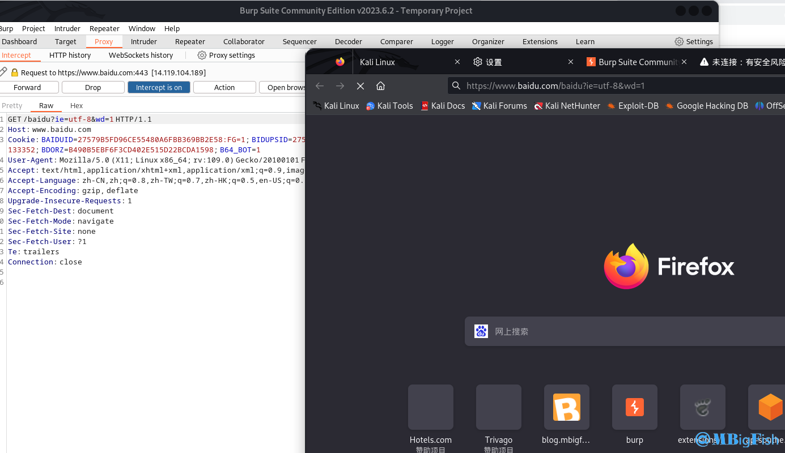Screen dimensions: 785x453
Task: Click search magnifier in Firefox address bar
Action: click(x=456, y=86)
